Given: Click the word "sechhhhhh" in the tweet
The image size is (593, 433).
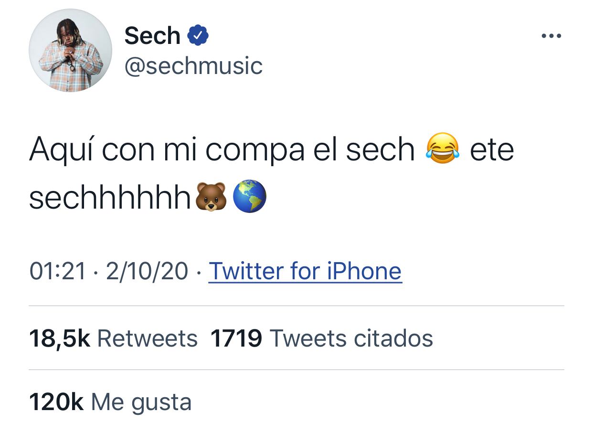Looking at the screenshot, I should pyautogui.click(x=110, y=197).
